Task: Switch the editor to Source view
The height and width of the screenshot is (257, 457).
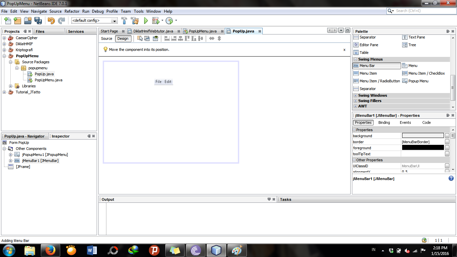Action: pyautogui.click(x=106, y=38)
